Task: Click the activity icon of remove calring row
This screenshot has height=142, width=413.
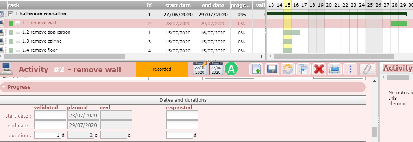Action: pos(2,41)
